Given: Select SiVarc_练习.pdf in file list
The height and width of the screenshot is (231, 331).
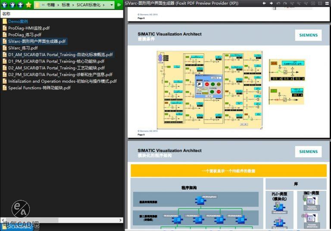Looking at the screenshot, I should point(23,48).
